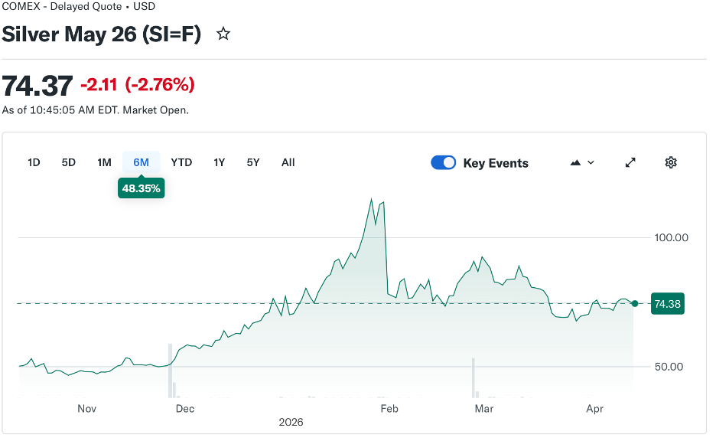716x441 pixels.
Task: Switch chart to 1M range
Action: (x=104, y=162)
